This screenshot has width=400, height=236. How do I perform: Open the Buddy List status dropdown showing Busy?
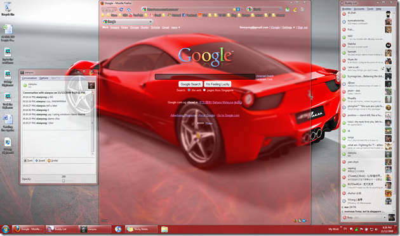tap(364, 218)
